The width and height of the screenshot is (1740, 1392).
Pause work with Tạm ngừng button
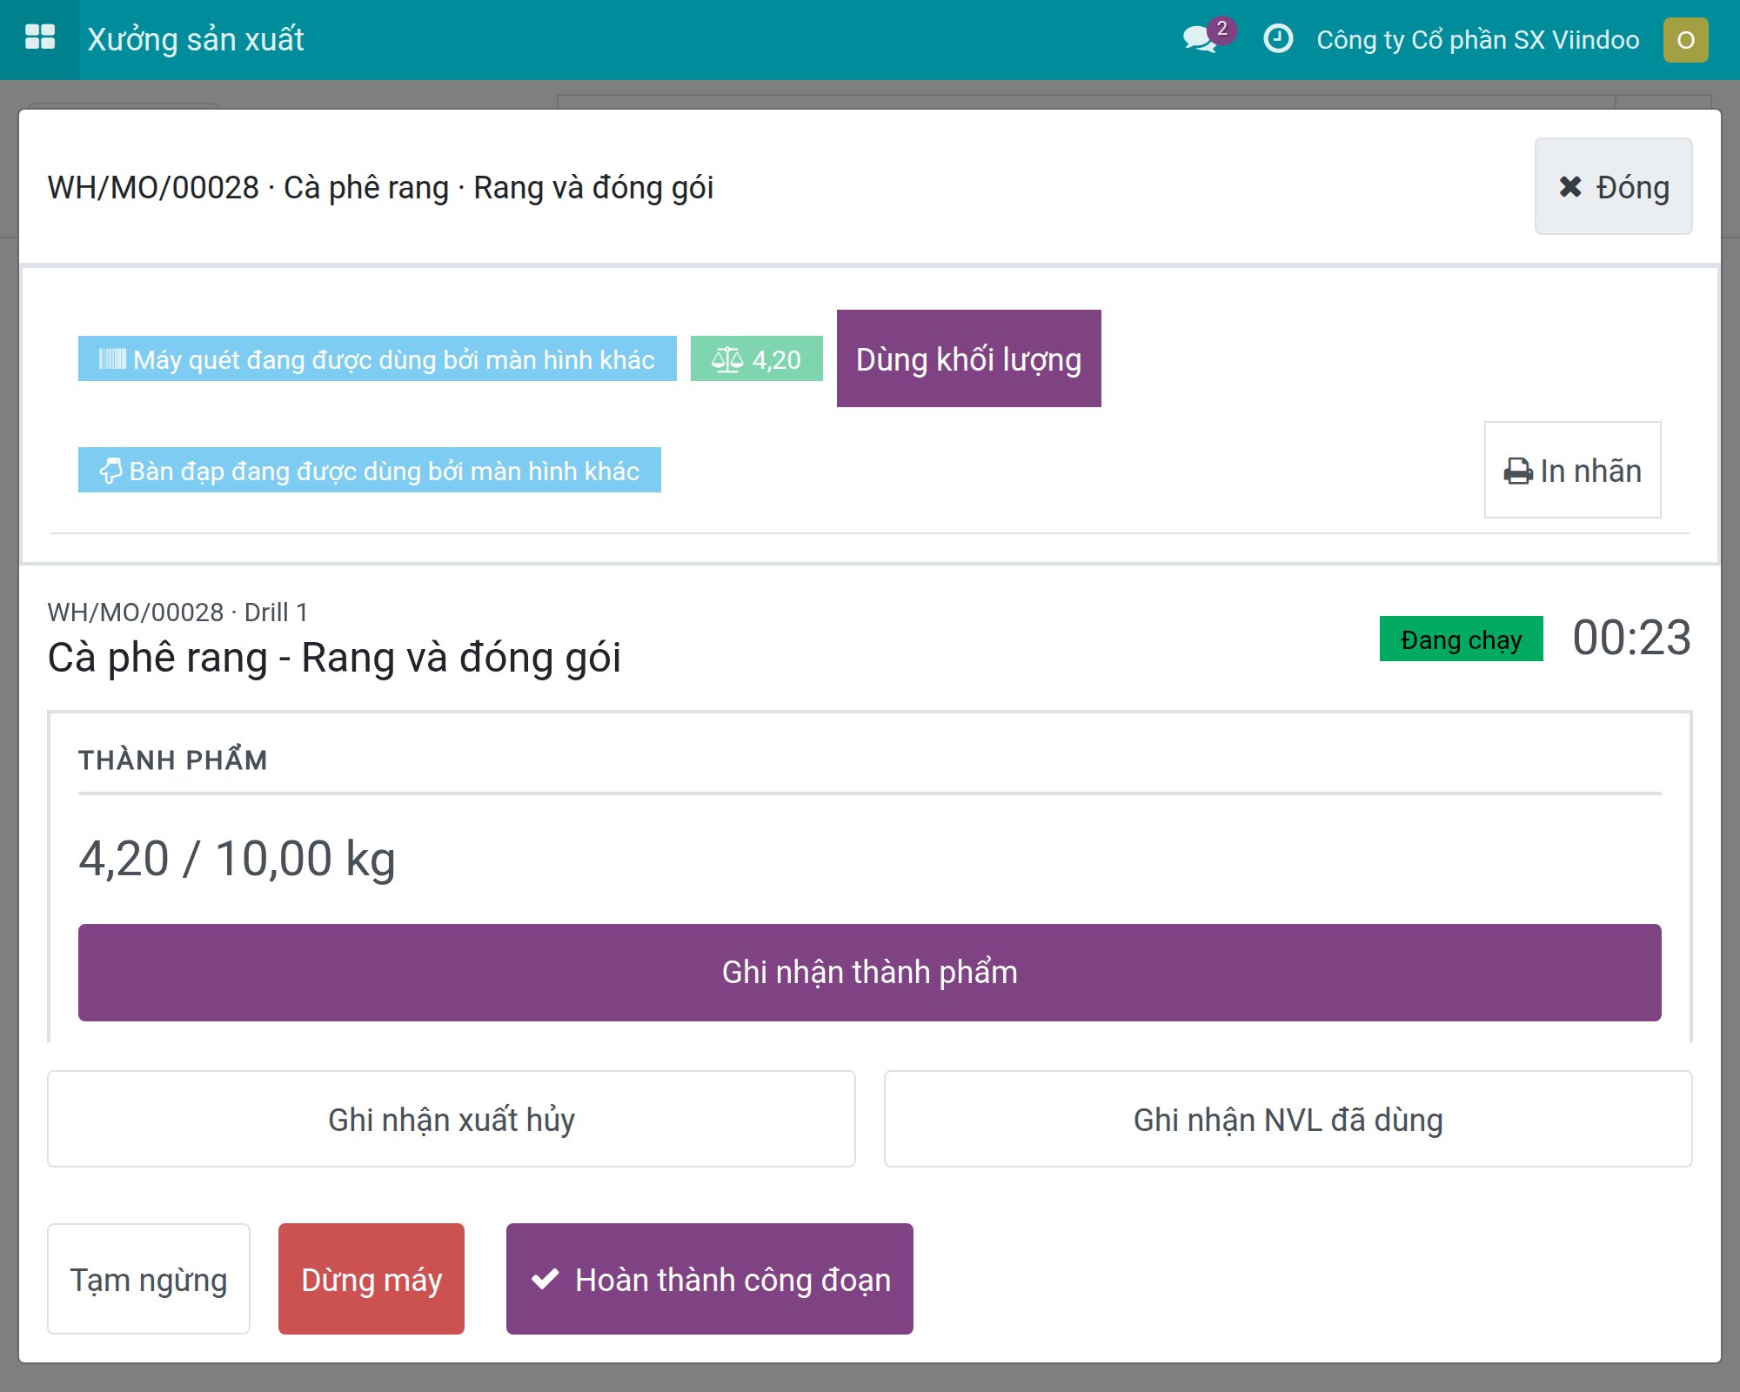pyautogui.click(x=149, y=1279)
